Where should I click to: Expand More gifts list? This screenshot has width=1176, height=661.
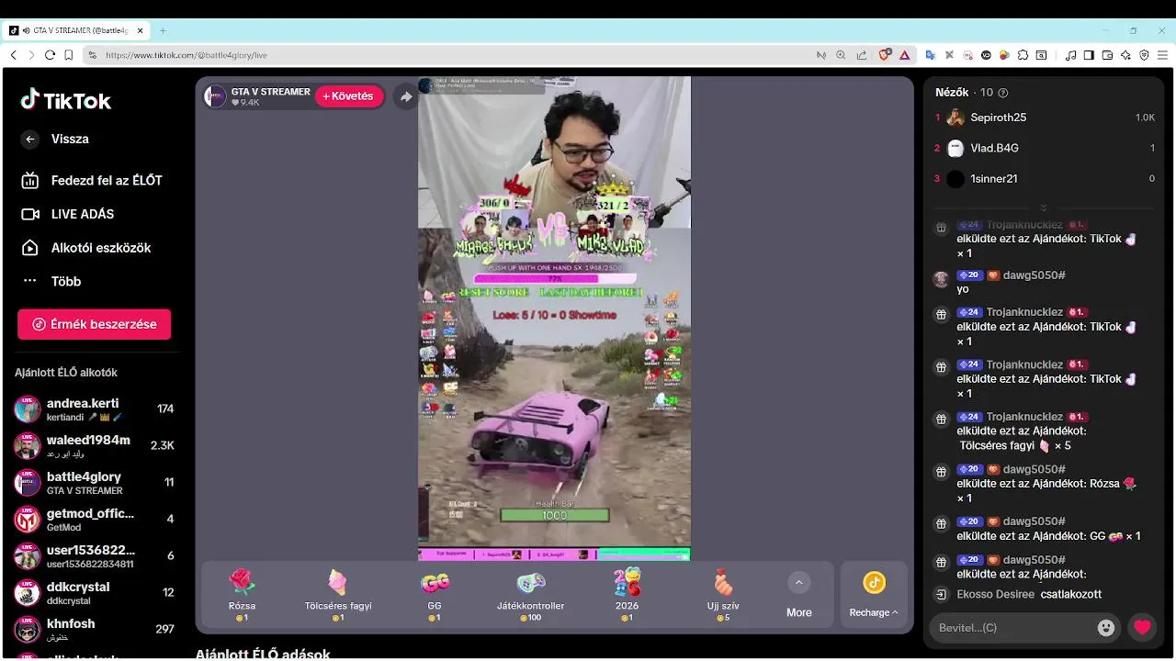(799, 595)
